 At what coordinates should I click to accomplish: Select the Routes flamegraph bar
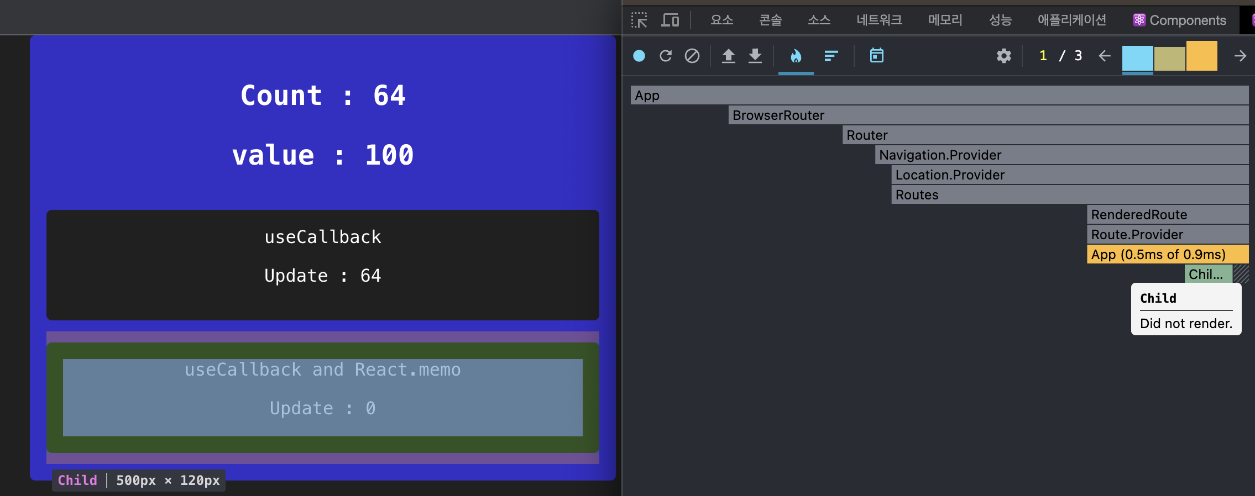[1070, 194]
